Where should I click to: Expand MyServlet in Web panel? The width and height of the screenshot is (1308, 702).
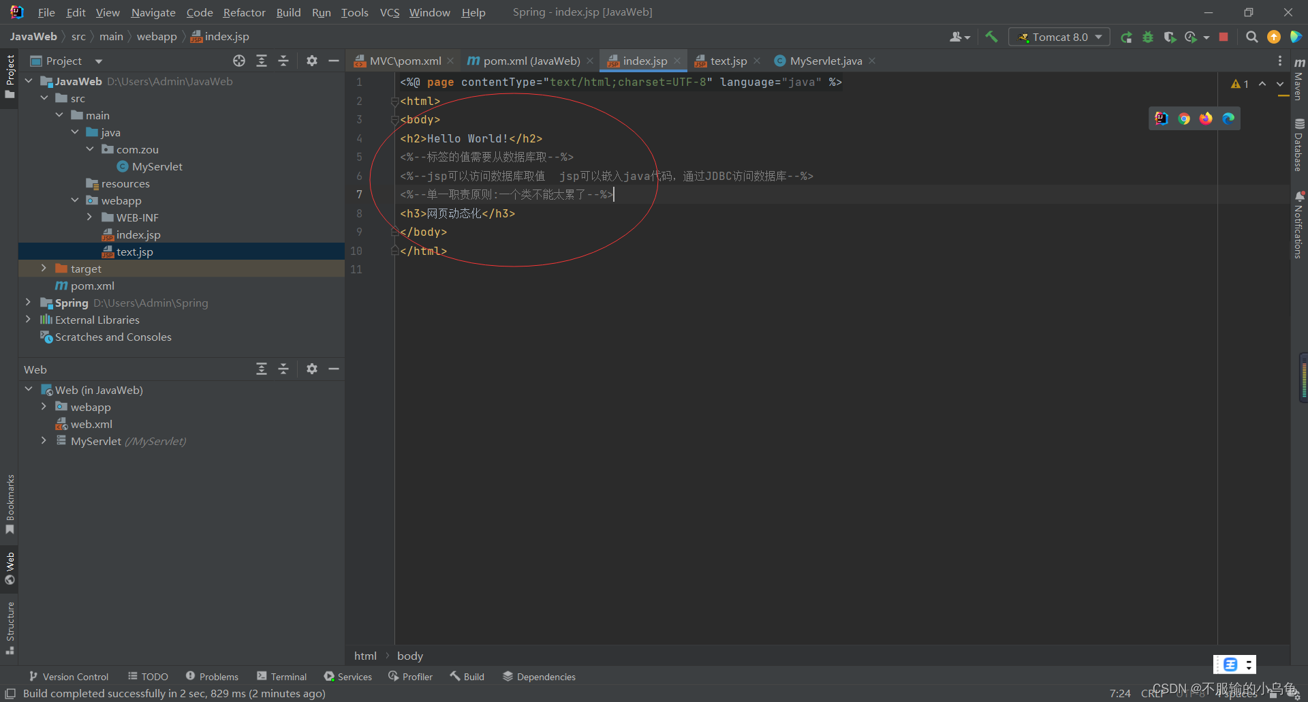[44, 441]
